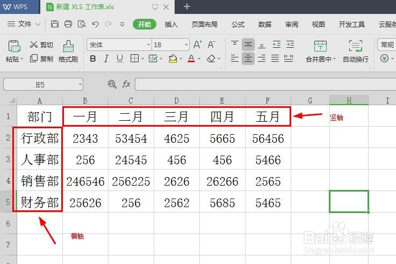Viewport: 396px width, 264px height.
Task: Align text to top of cell
Action: [235, 45]
